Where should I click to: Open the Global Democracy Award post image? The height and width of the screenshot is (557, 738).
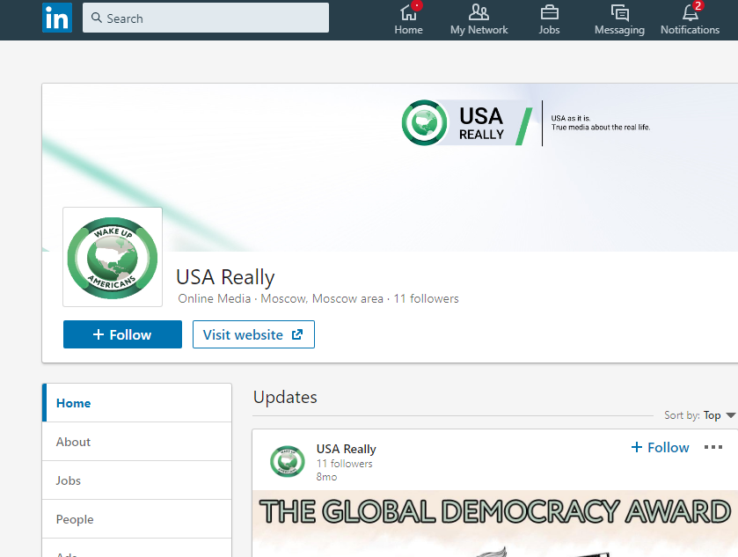[494, 524]
